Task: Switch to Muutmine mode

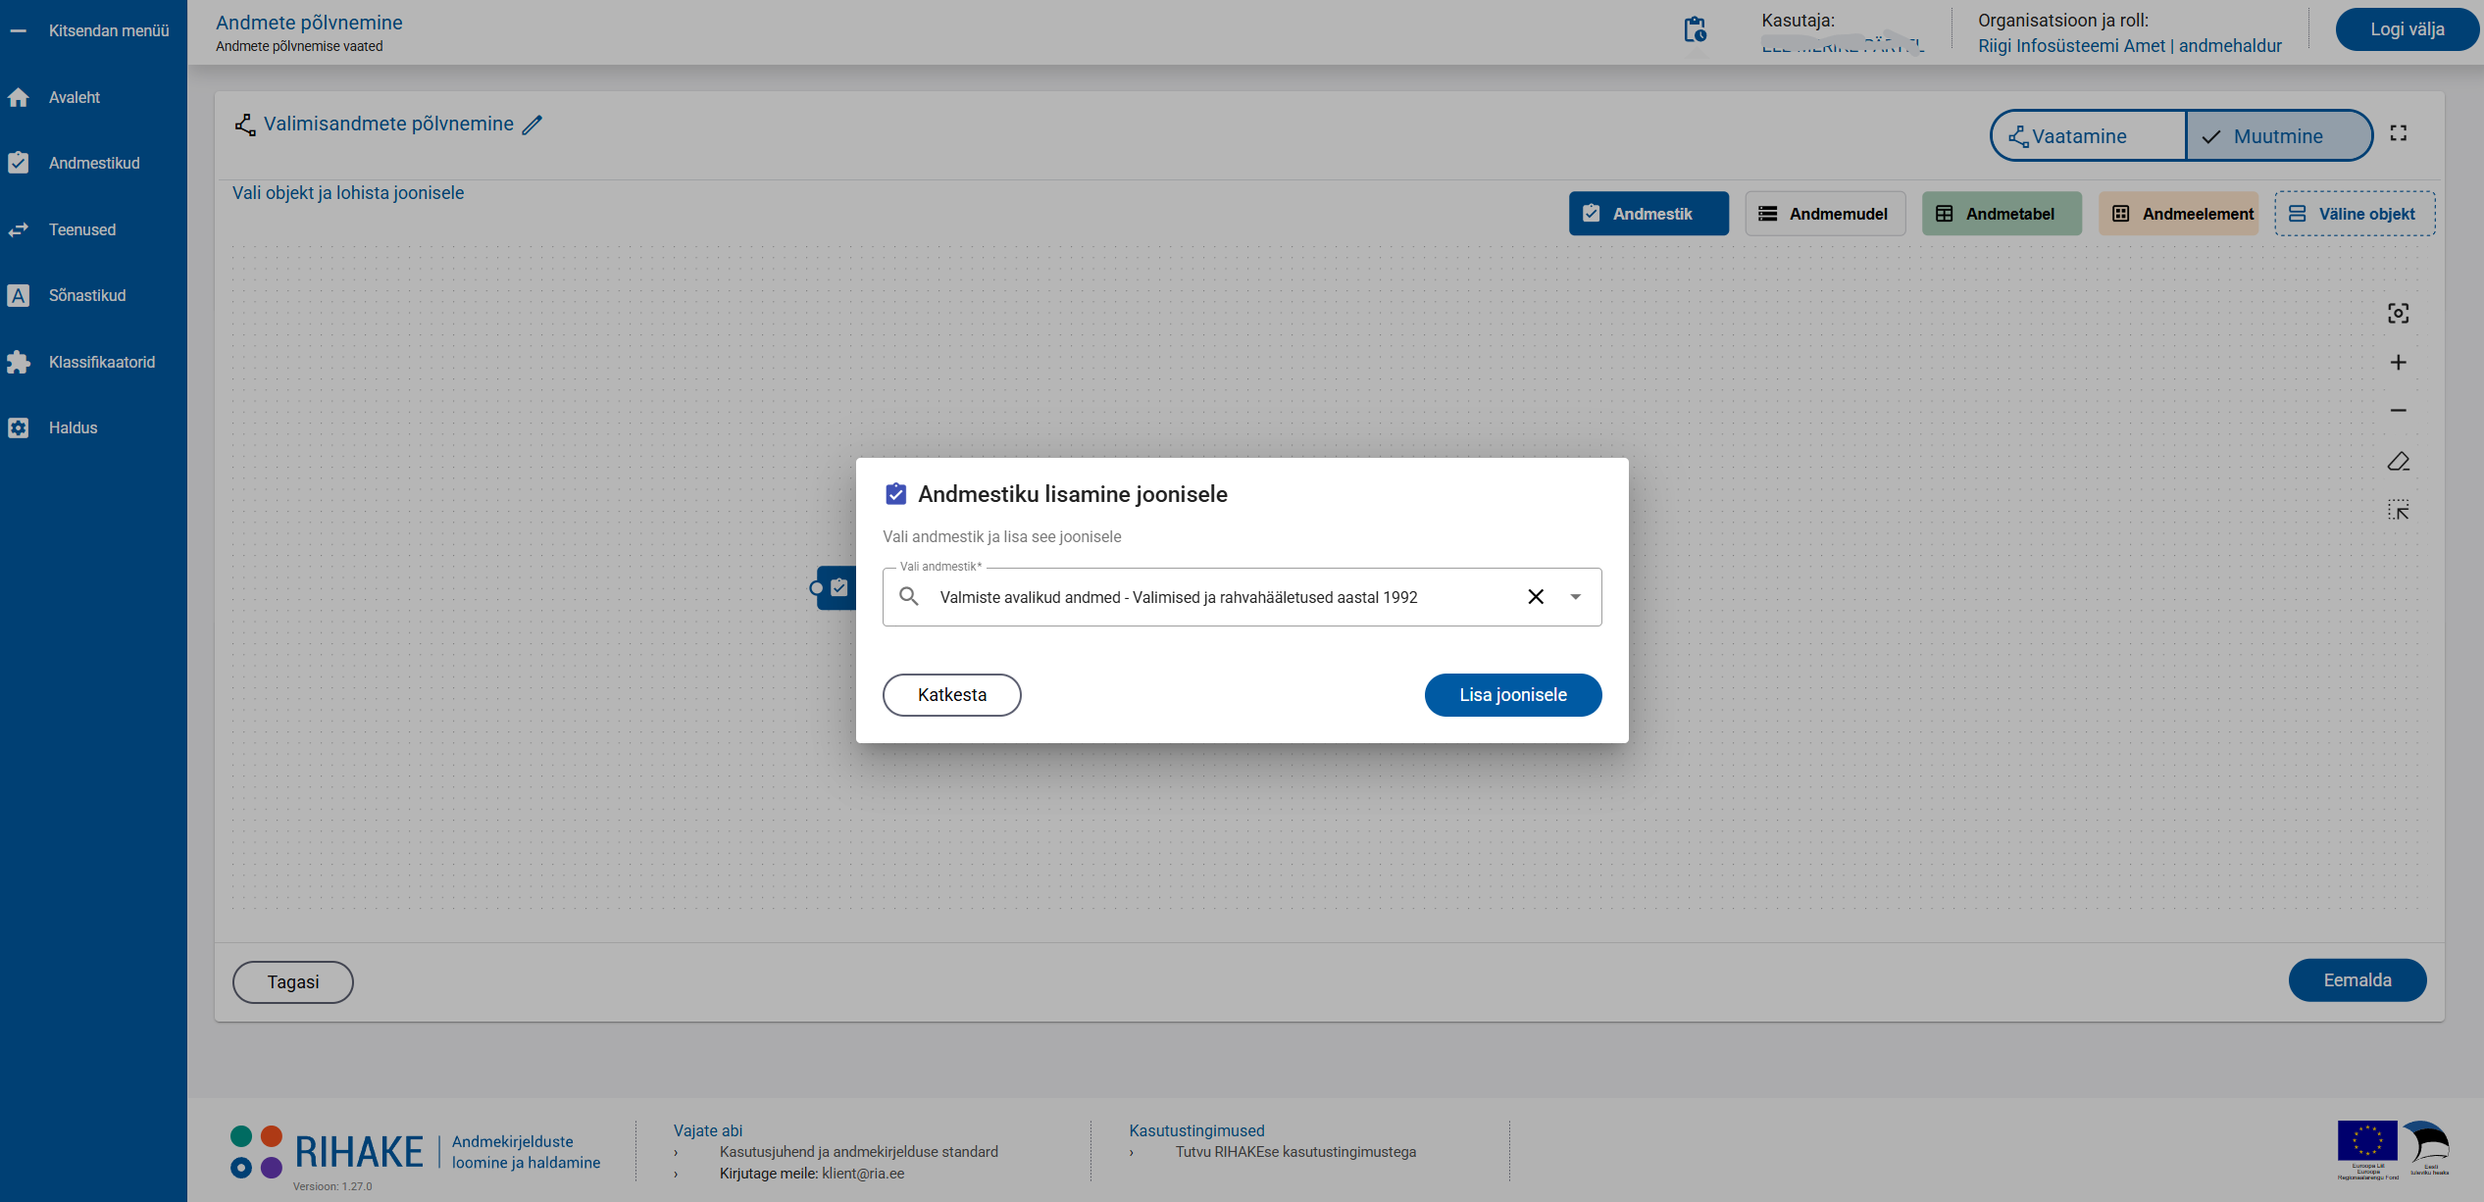Action: tap(2277, 136)
